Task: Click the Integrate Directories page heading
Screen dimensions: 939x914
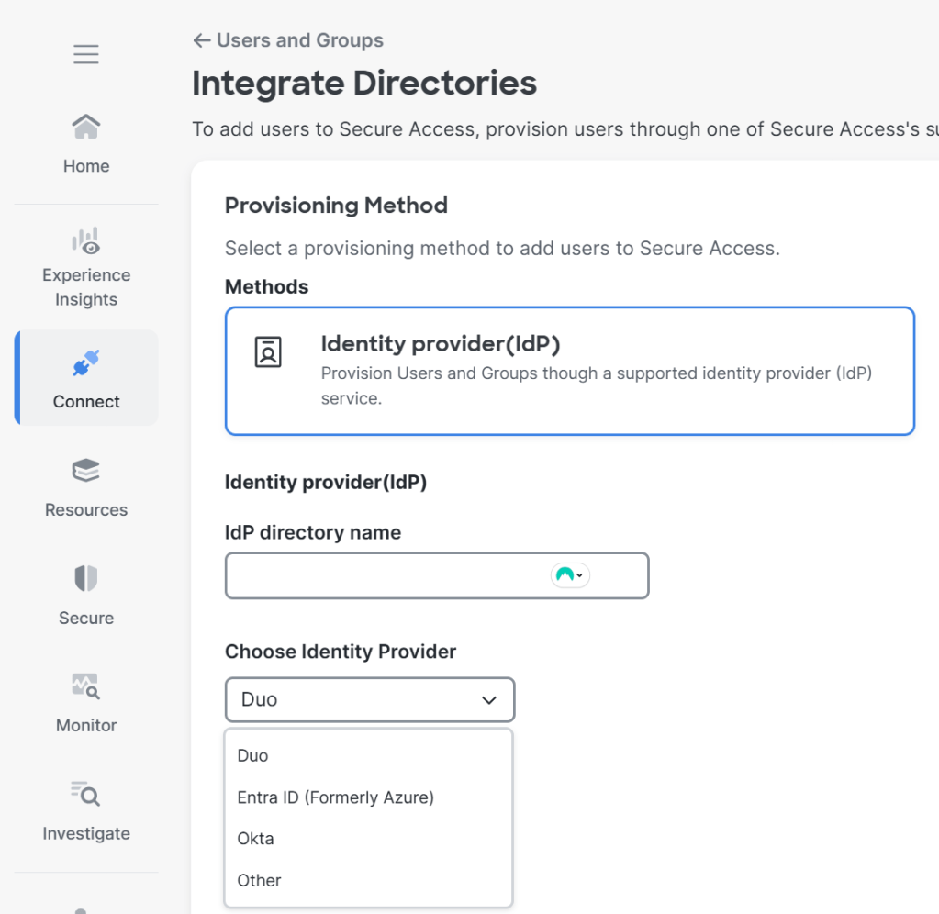Action: point(364,84)
